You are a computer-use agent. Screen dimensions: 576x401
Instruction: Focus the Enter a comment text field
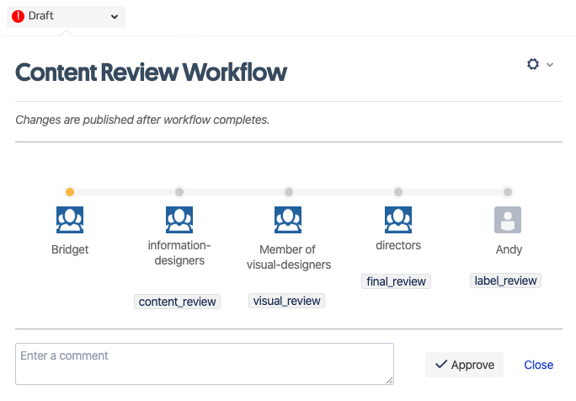pyautogui.click(x=205, y=364)
